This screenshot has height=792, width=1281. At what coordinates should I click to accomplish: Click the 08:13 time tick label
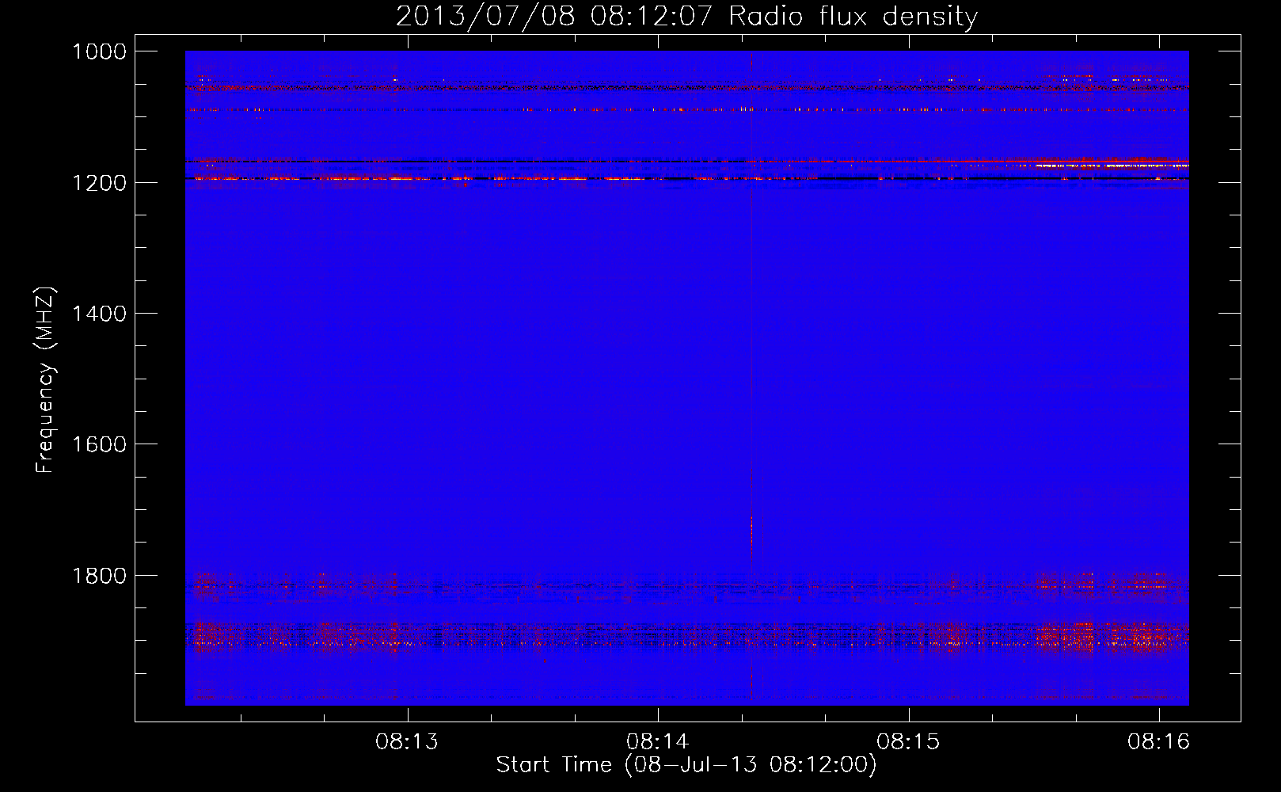(407, 742)
